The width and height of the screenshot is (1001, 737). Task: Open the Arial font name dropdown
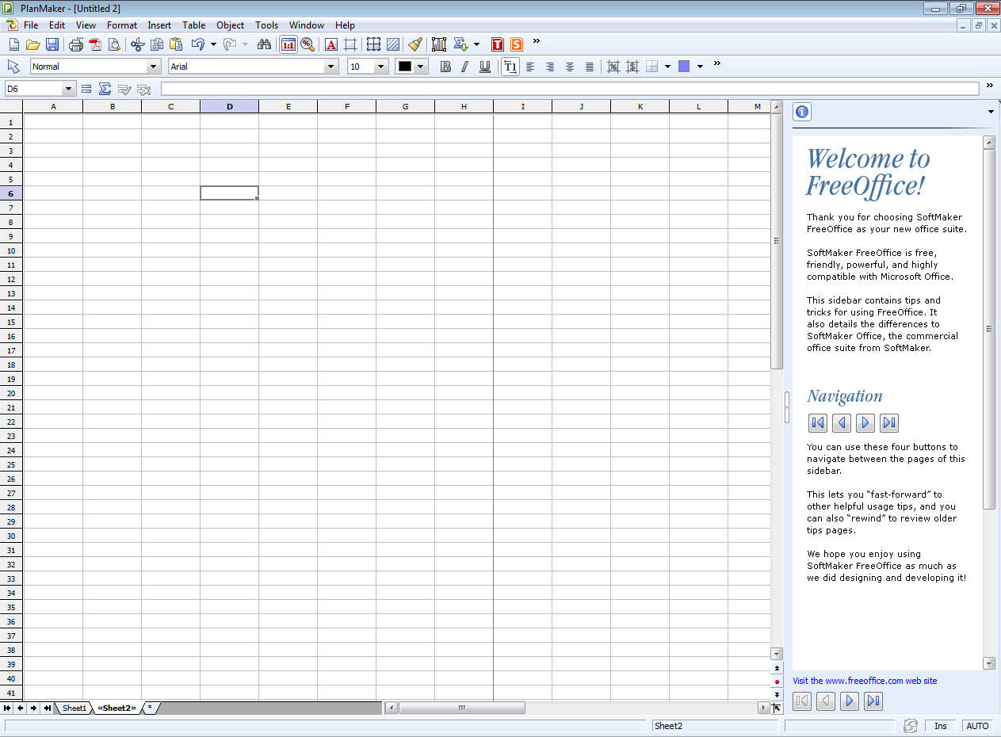pyautogui.click(x=331, y=67)
